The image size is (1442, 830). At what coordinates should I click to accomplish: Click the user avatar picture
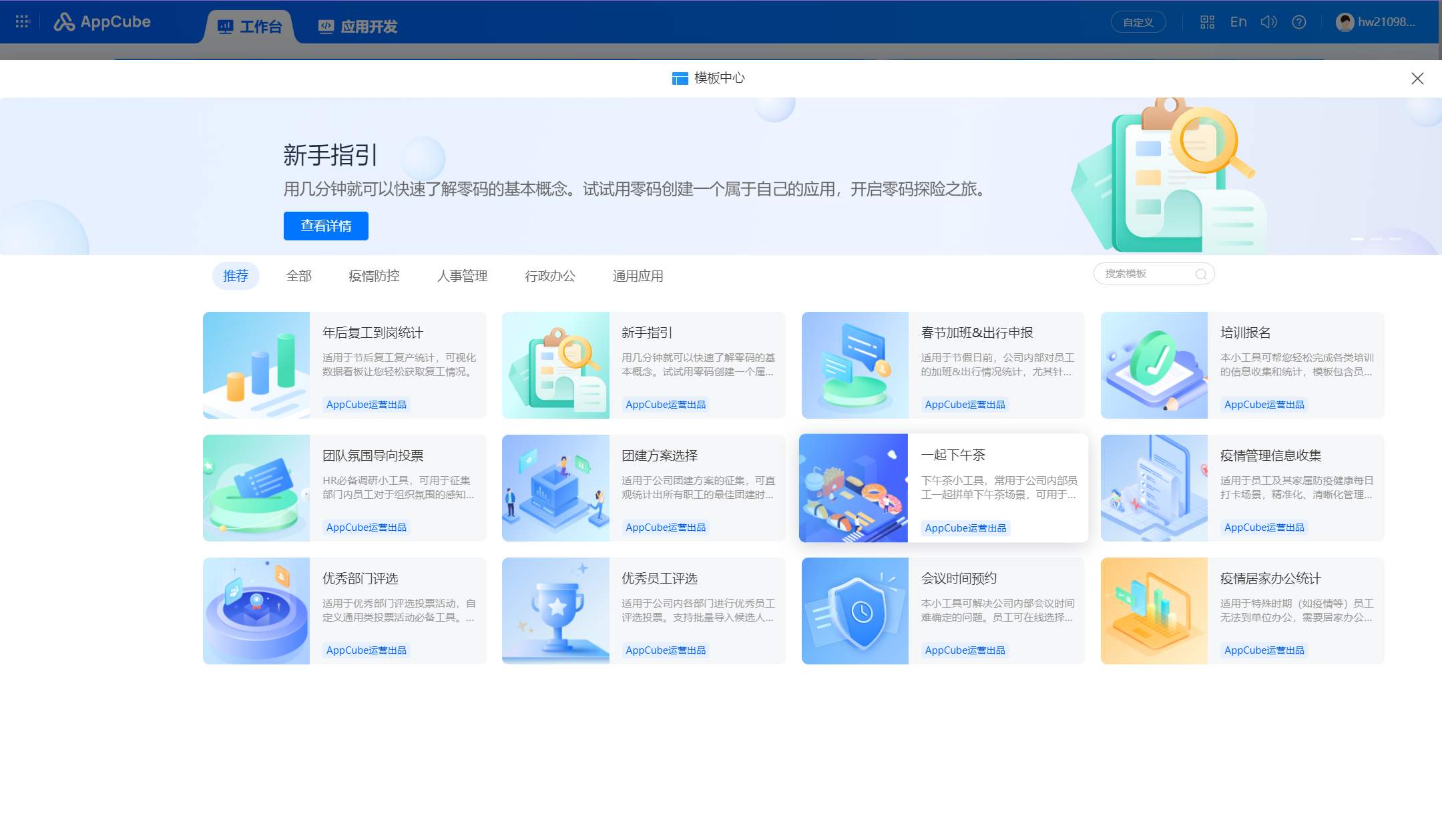tap(1345, 22)
